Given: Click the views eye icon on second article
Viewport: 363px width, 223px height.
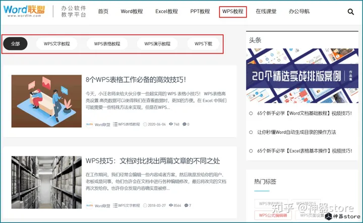Looking at the screenshot, I should tap(171, 205).
